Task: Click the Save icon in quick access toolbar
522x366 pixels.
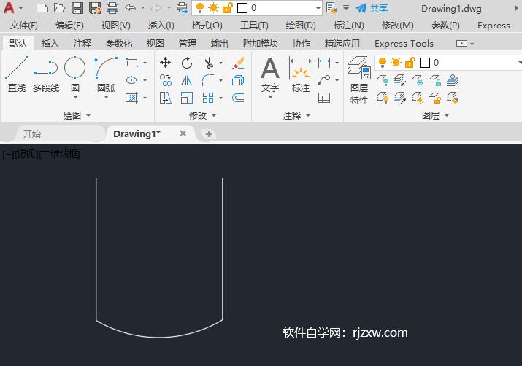Action: tap(77, 7)
